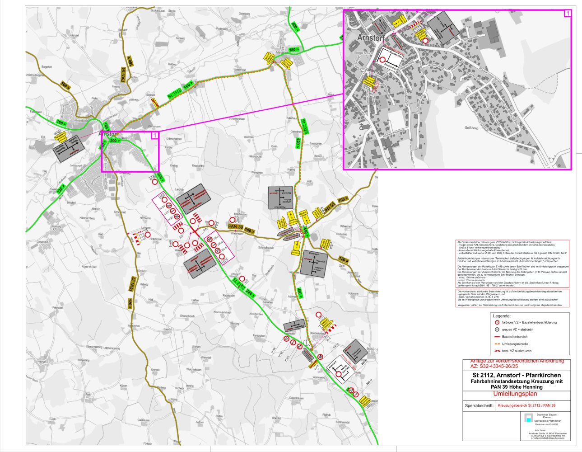Image resolution: width=582 pixels, height=452 pixels.
Task: Click the PAN 37 road label on the main map
Action: 132,283
